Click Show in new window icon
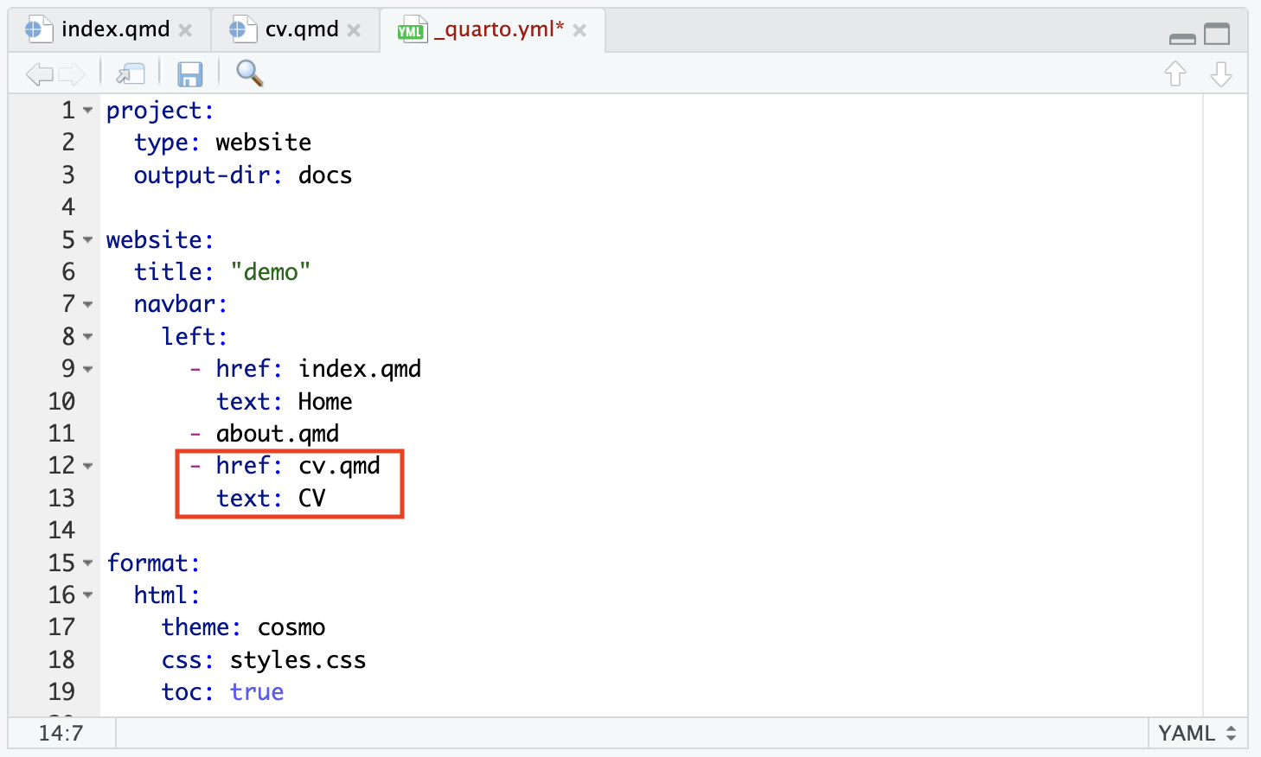The width and height of the screenshot is (1261, 757). [x=131, y=74]
